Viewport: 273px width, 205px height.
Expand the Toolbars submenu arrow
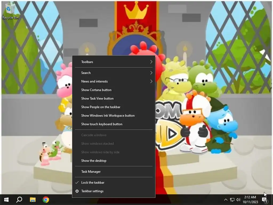pos(151,62)
